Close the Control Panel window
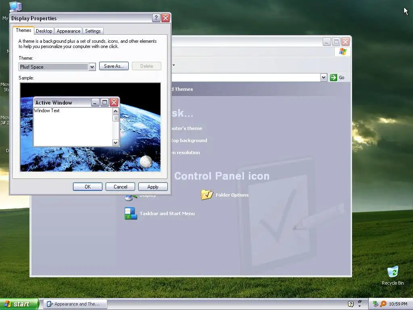 point(345,42)
